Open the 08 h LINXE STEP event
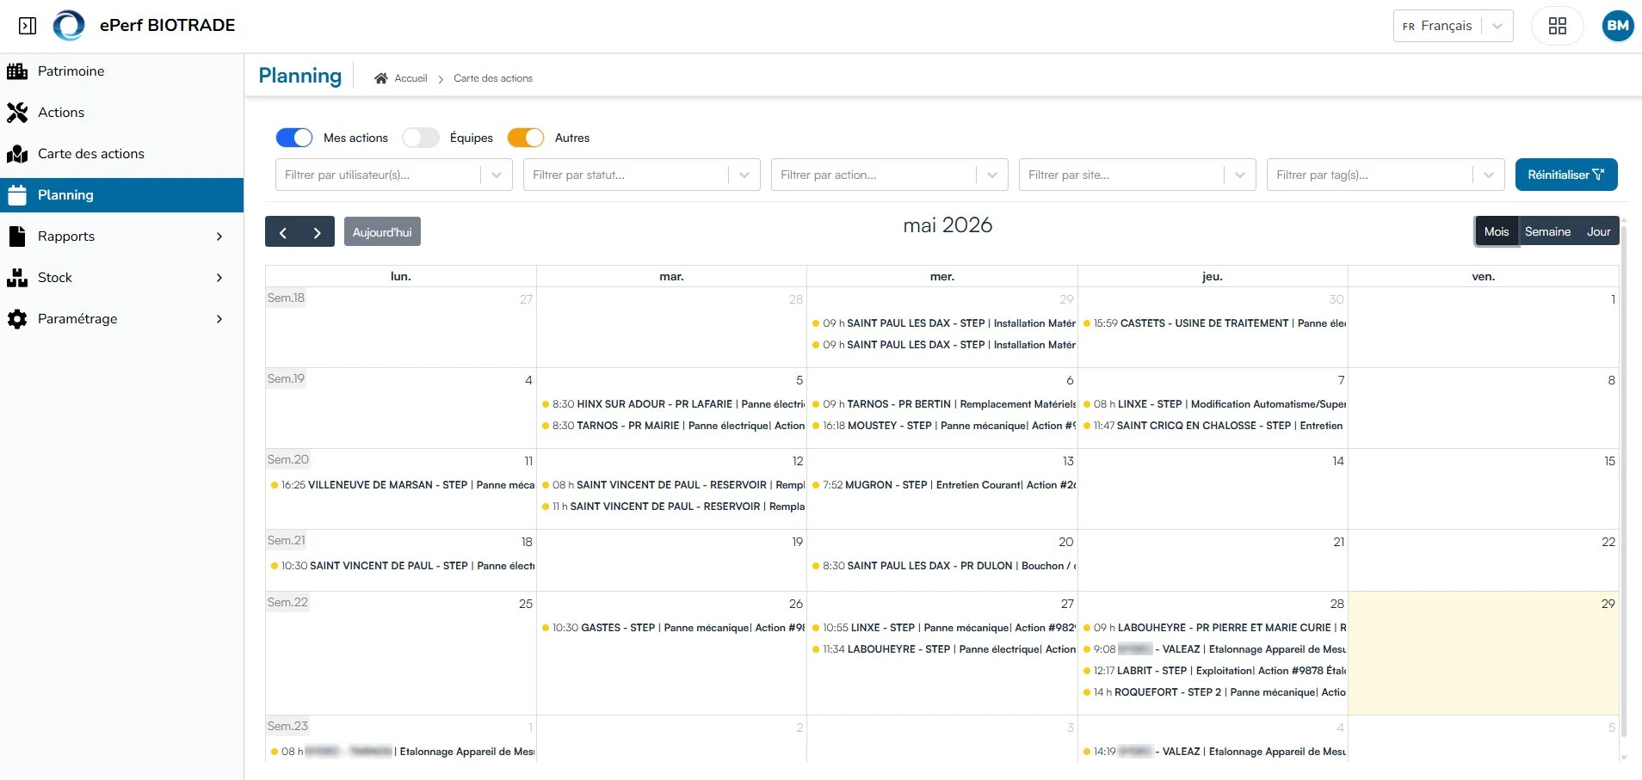 tap(1213, 404)
